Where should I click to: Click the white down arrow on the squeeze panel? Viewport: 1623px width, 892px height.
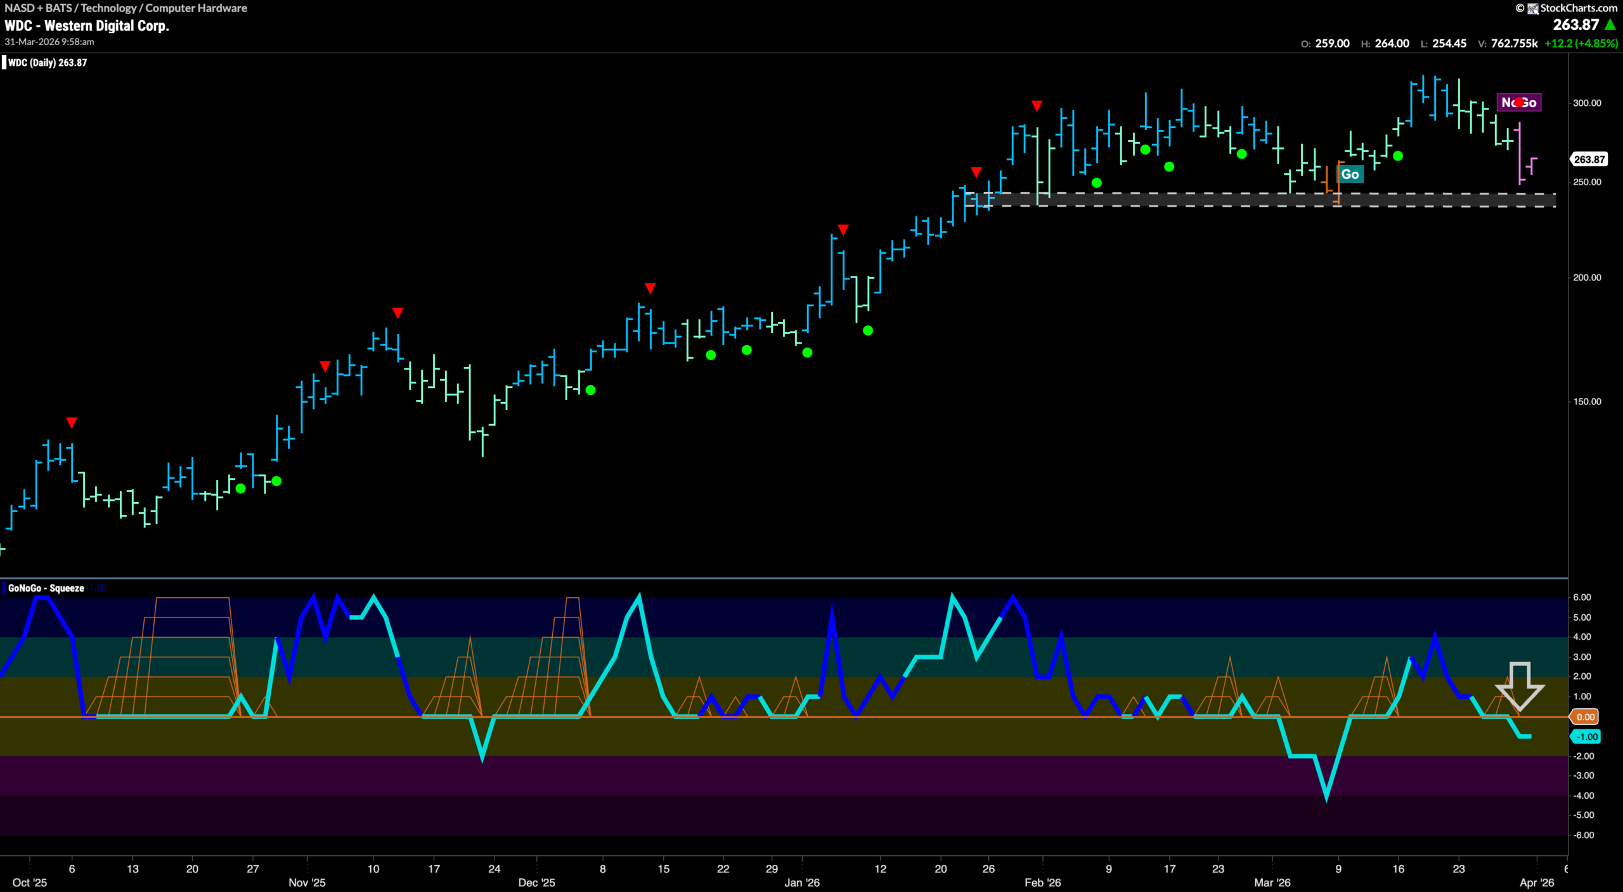coord(1520,686)
